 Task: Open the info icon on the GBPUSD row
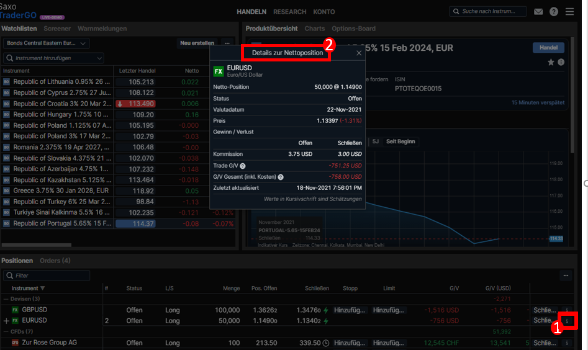click(x=567, y=310)
